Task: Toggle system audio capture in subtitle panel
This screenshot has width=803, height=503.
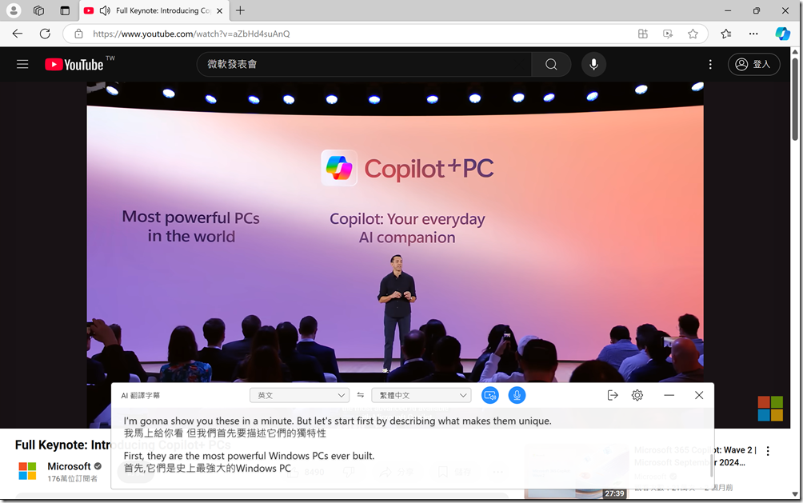Action: tap(490, 395)
